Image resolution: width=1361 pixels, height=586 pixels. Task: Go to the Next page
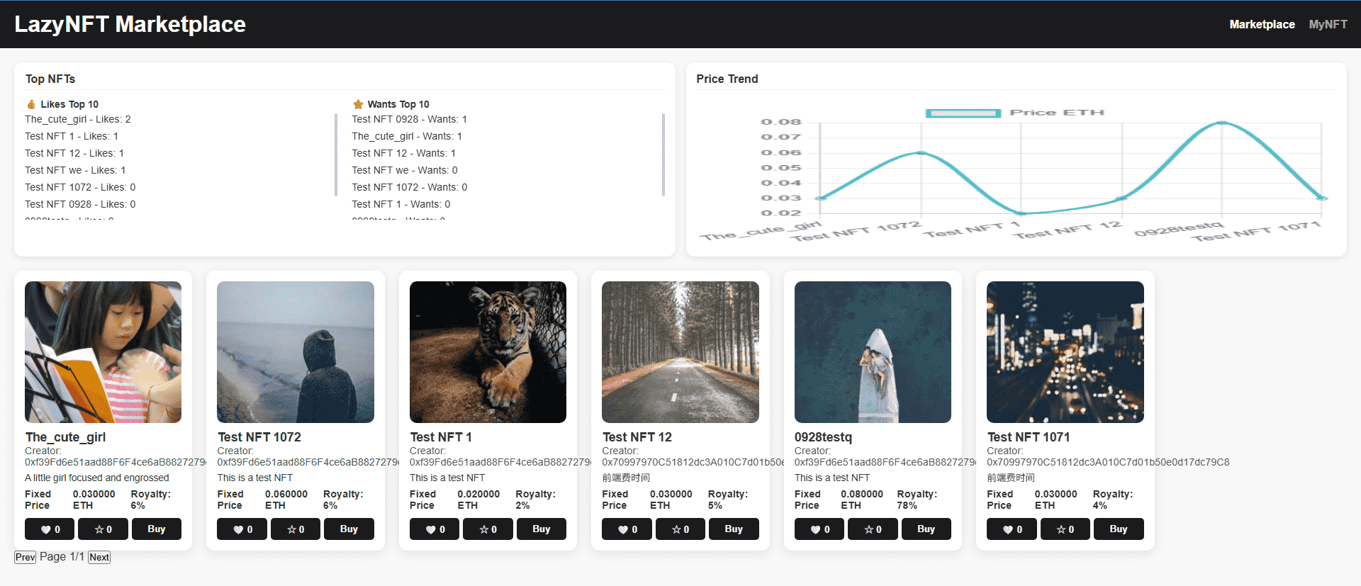99,557
